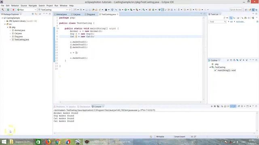Open the Window menu

click(x=64, y=6)
